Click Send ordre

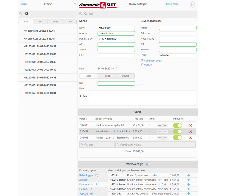(x=172, y=4)
